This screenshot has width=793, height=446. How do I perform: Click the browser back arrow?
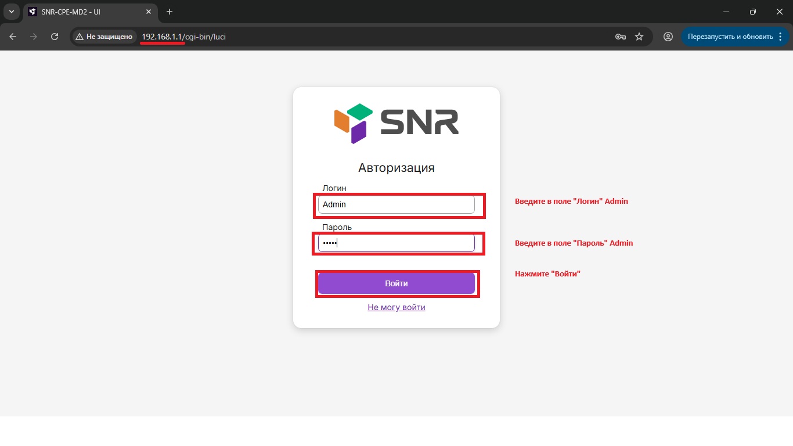coord(13,37)
